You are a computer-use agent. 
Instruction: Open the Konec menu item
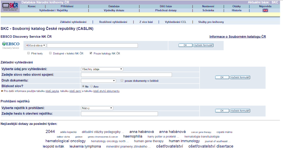[x=32, y=6]
